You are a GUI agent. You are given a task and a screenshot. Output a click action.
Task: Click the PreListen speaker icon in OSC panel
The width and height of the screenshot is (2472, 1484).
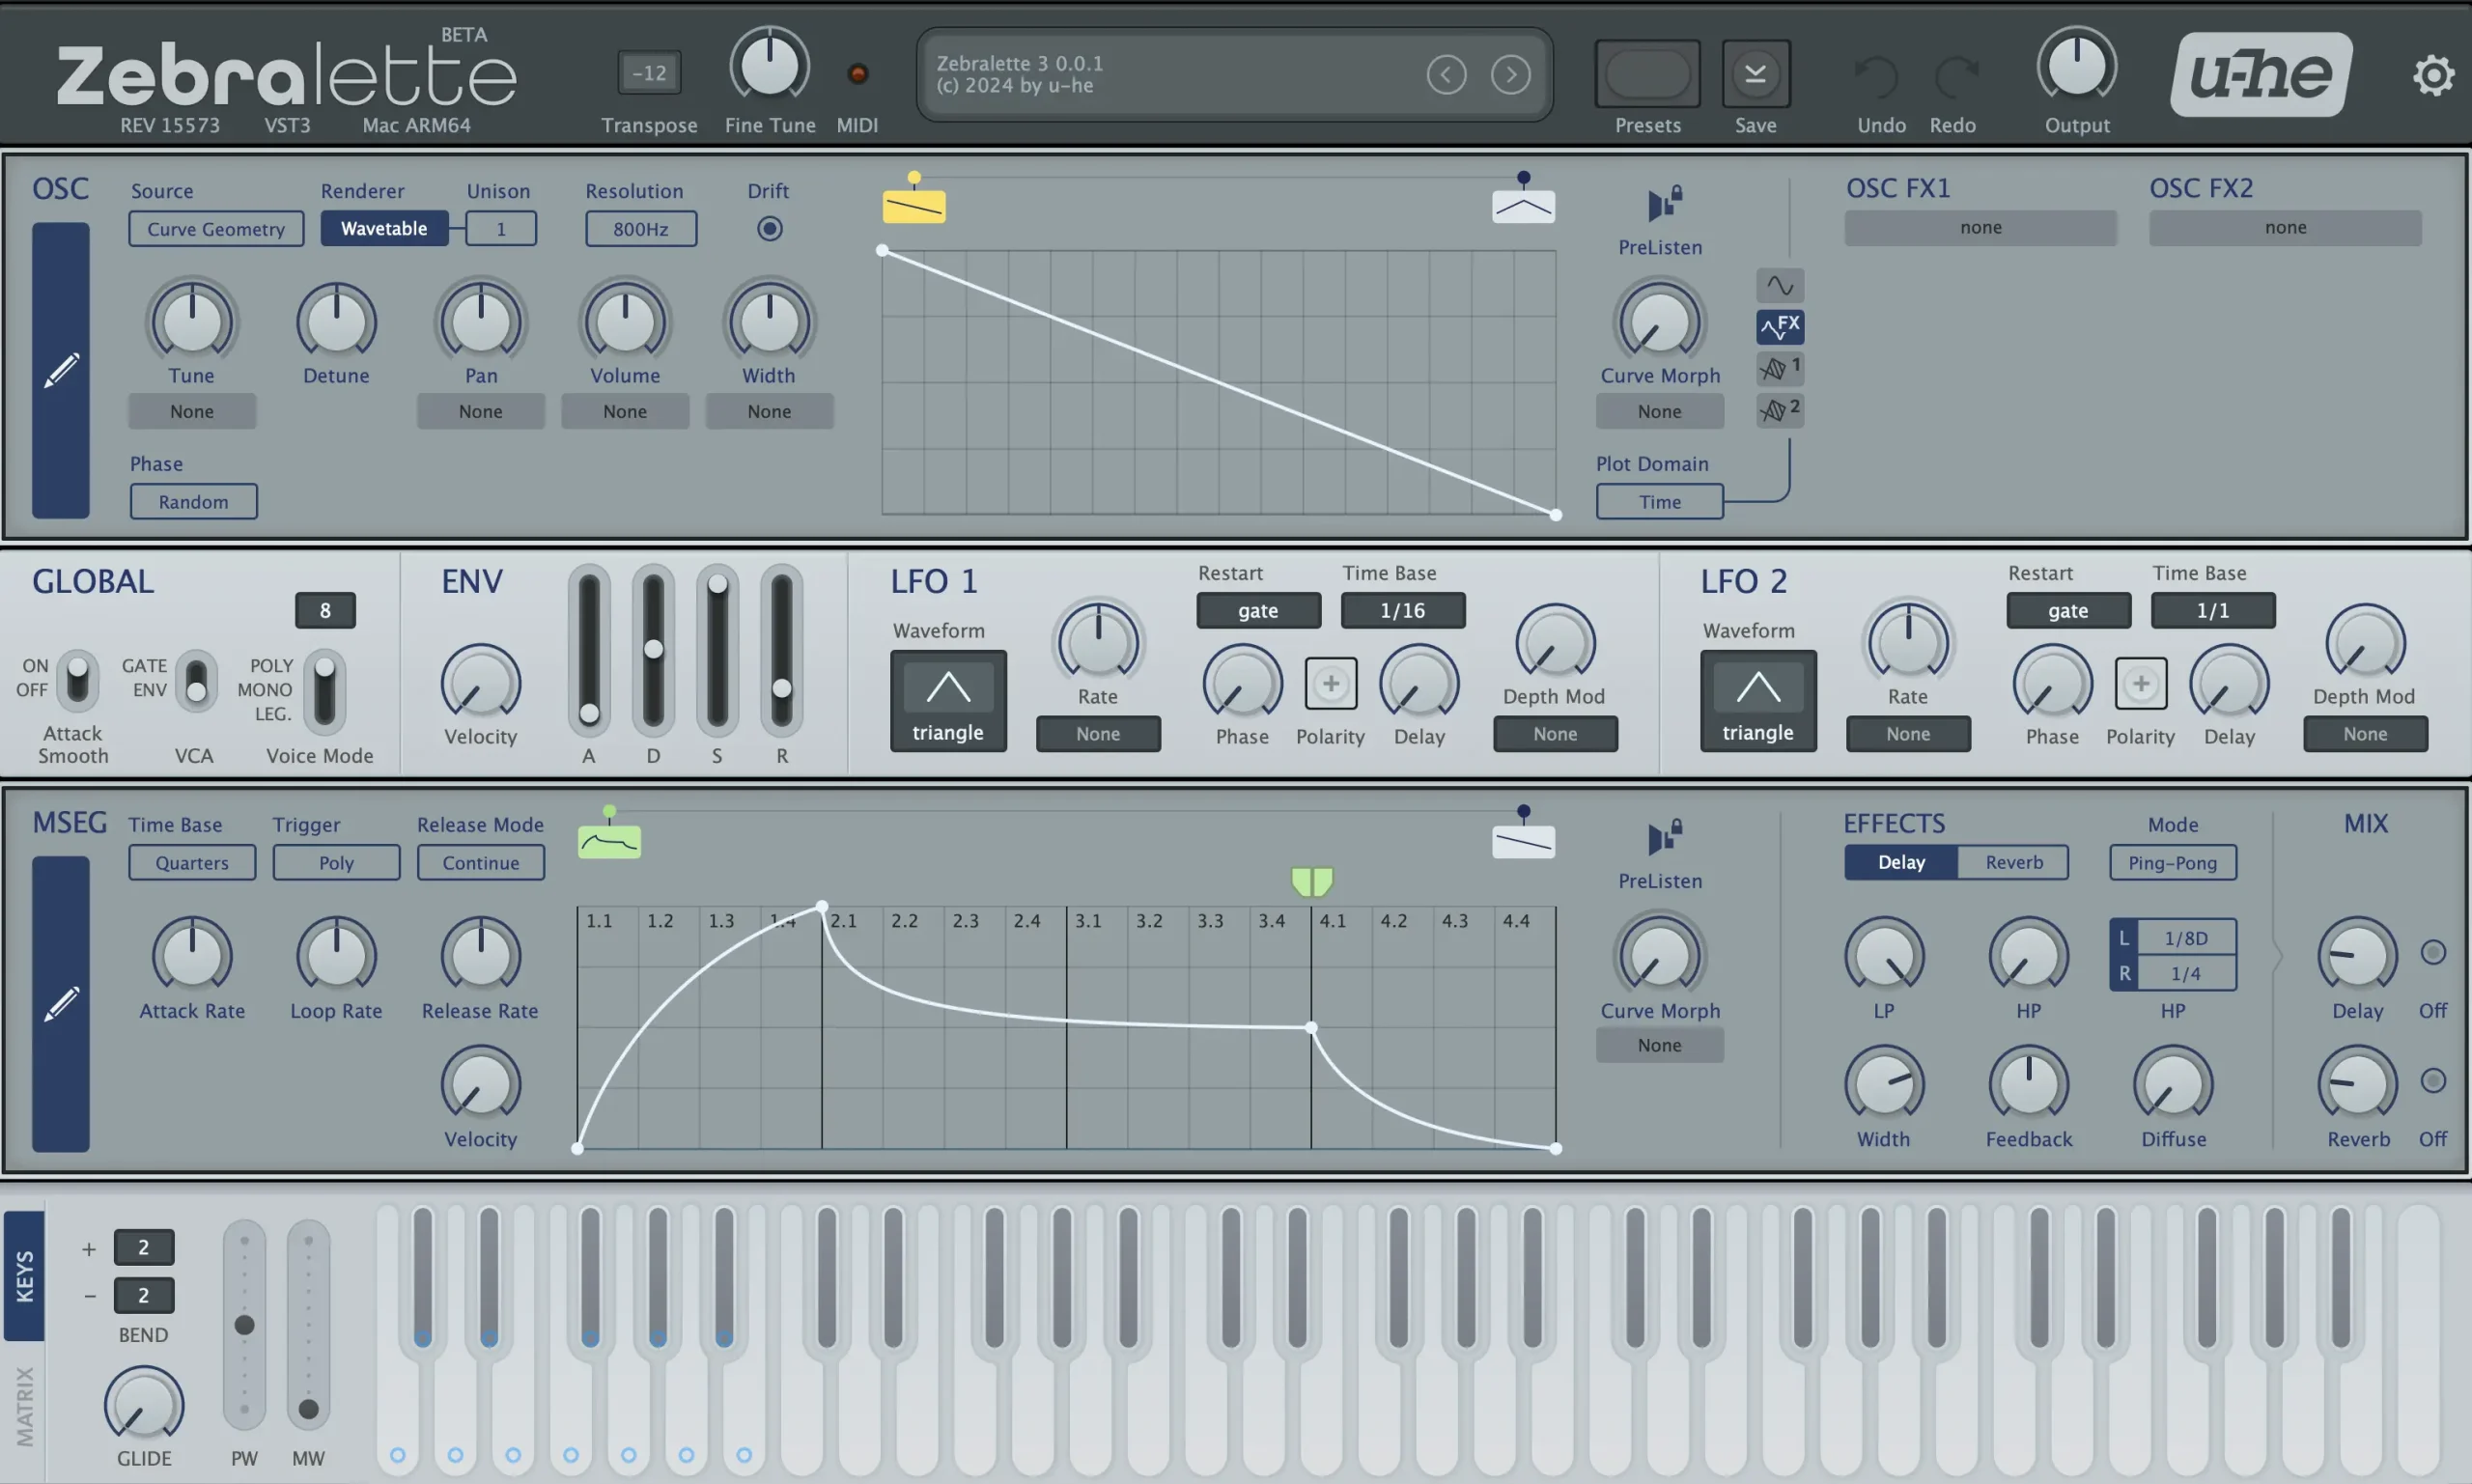point(1658,205)
